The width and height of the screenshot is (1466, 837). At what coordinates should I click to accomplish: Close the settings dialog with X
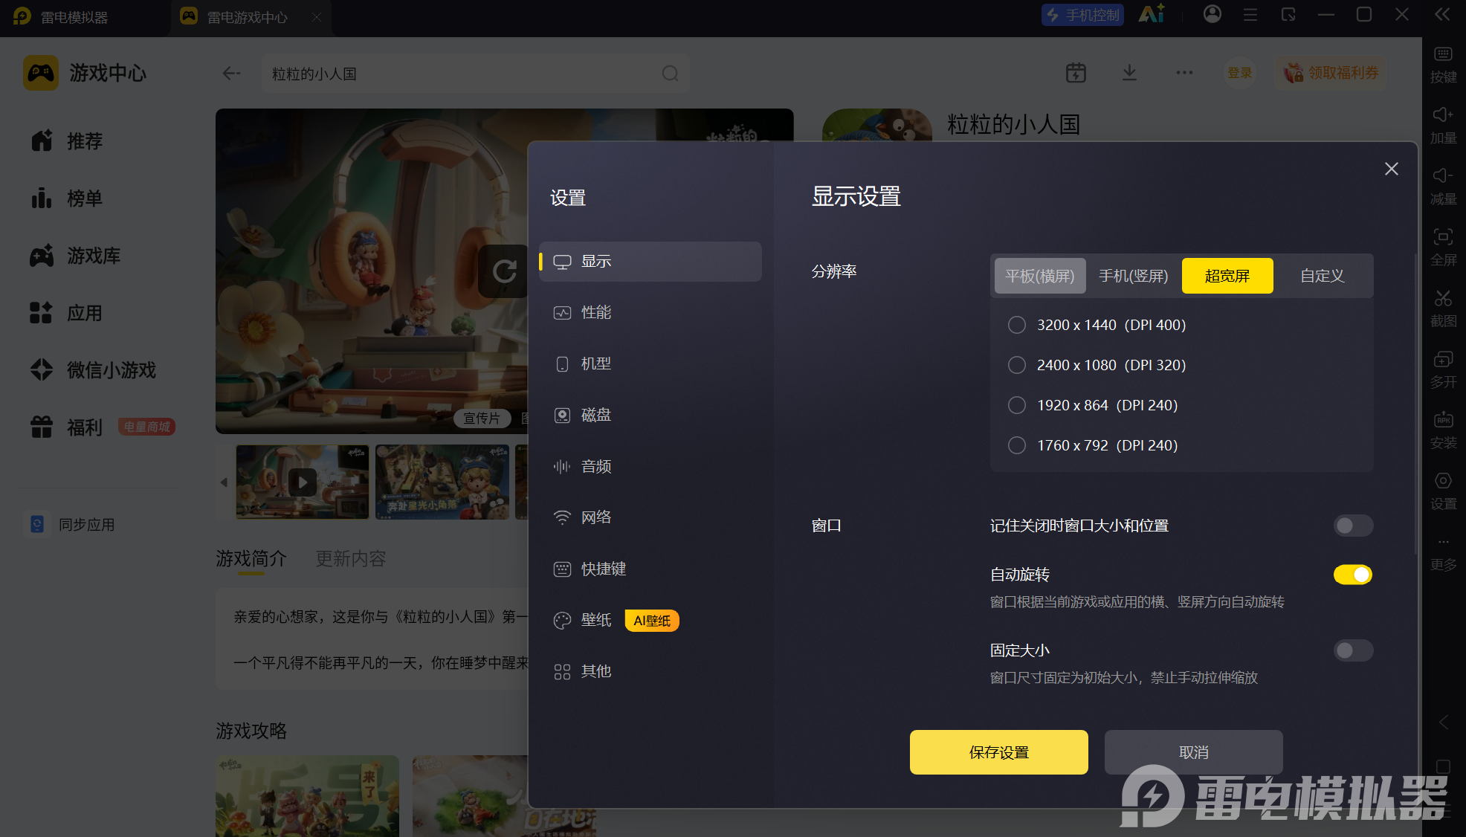1392,169
